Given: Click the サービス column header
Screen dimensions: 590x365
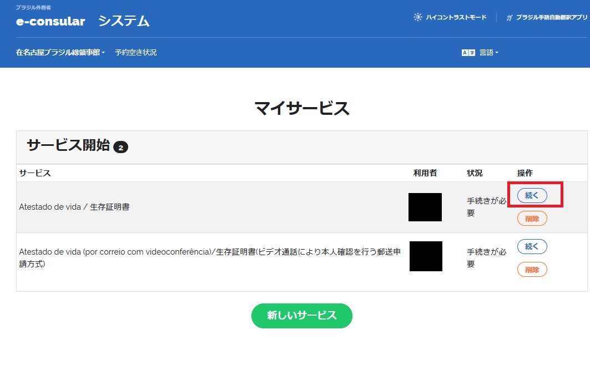Looking at the screenshot, I should tap(34, 173).
